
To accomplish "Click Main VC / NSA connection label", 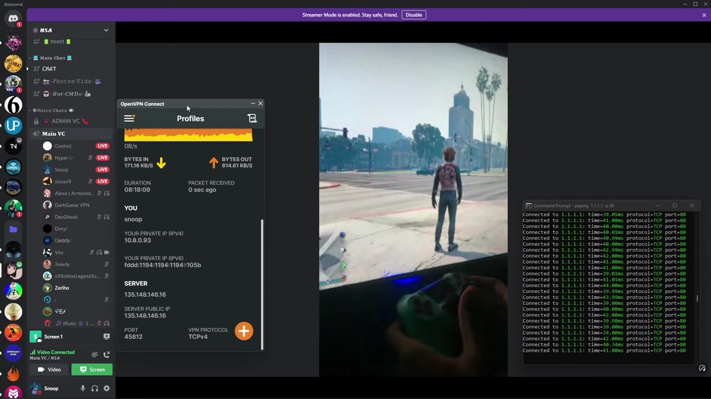I will [x=44, y=358].
